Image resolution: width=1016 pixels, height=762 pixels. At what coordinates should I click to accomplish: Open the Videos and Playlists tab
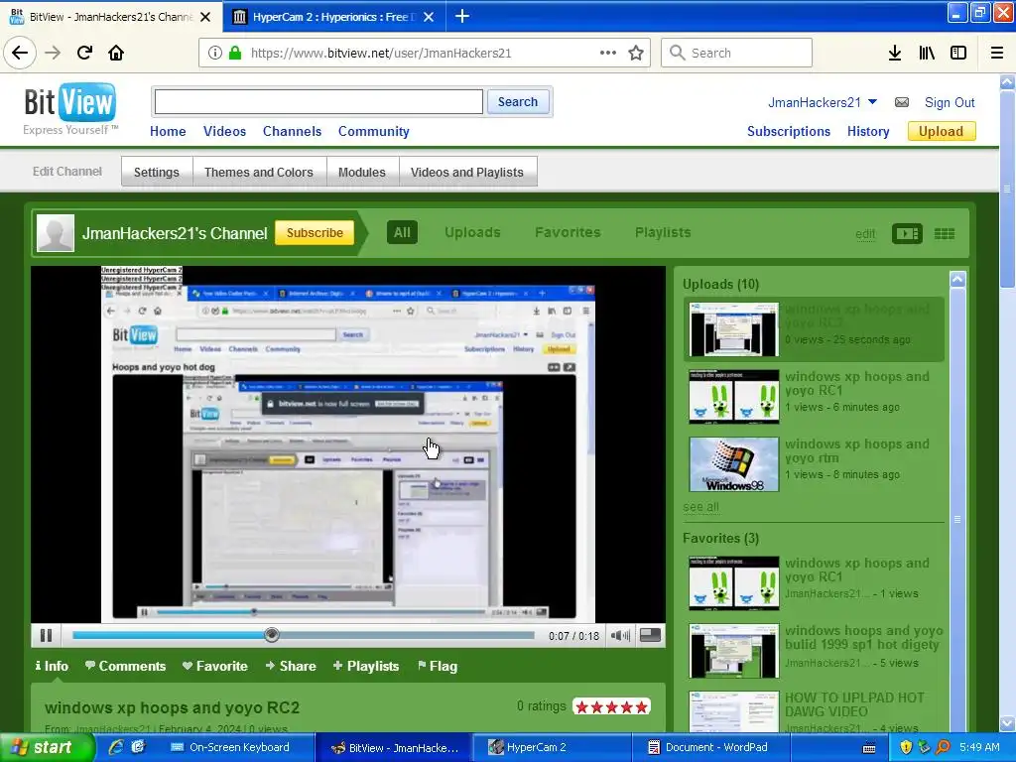point(467,172)
